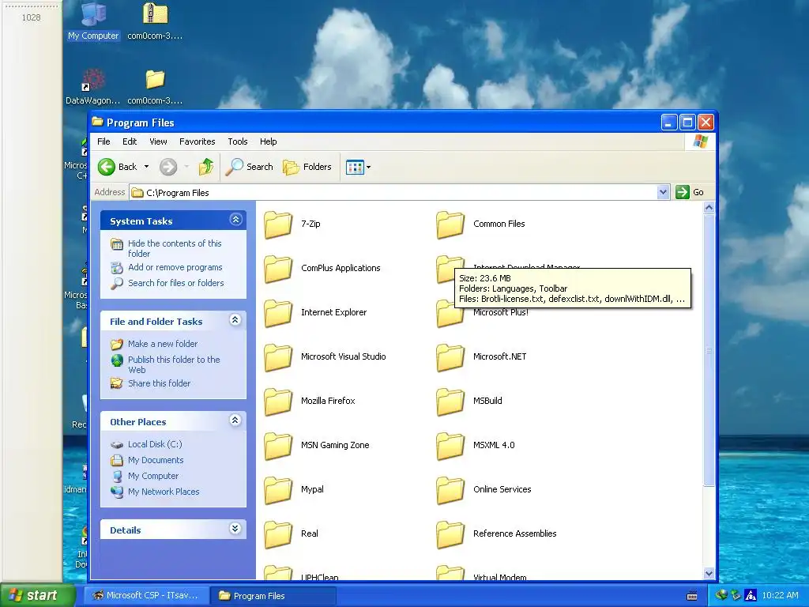Image resolution: width=809 pixels, height=607 pixels.
Task: Open the Back history dropdown arrow
Action: pyautogui.click(x=146, y=167)
